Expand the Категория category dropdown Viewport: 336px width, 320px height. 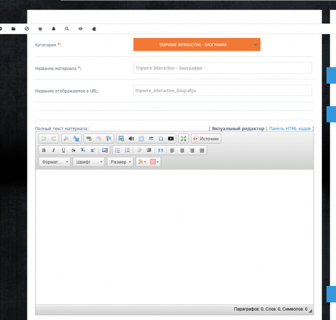click(x=197, y=45)
